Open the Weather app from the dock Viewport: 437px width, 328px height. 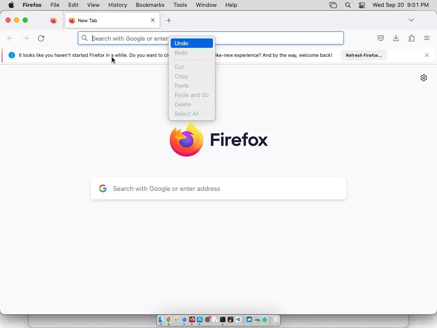coord(249,319)
